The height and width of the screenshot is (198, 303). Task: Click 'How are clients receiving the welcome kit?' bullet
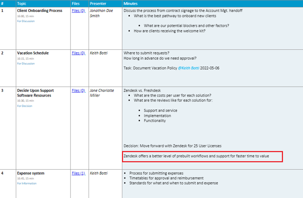(169, 31)
